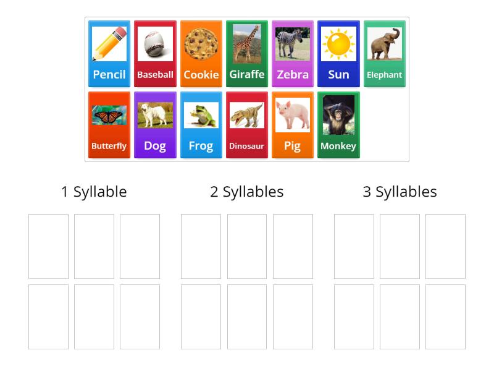Click the 1 Syllable column heading
The height and width of the screenshot is (371, 494).
pyautogui.click(x=94, y=192)
